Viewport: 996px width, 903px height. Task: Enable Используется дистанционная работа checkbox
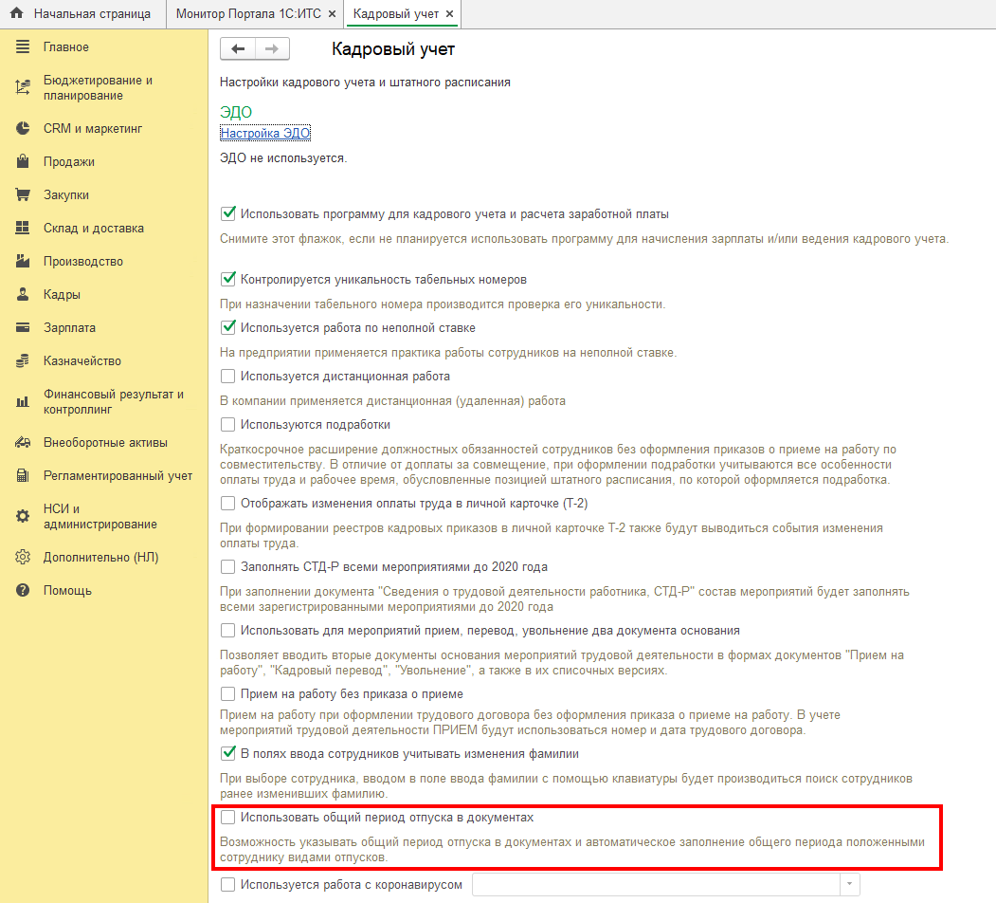tap(228, 376)
